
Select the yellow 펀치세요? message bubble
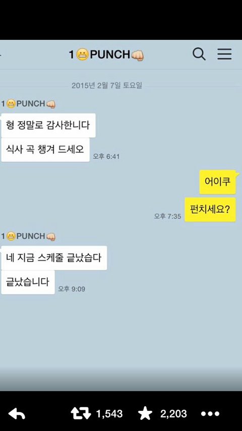click(210, 210)
